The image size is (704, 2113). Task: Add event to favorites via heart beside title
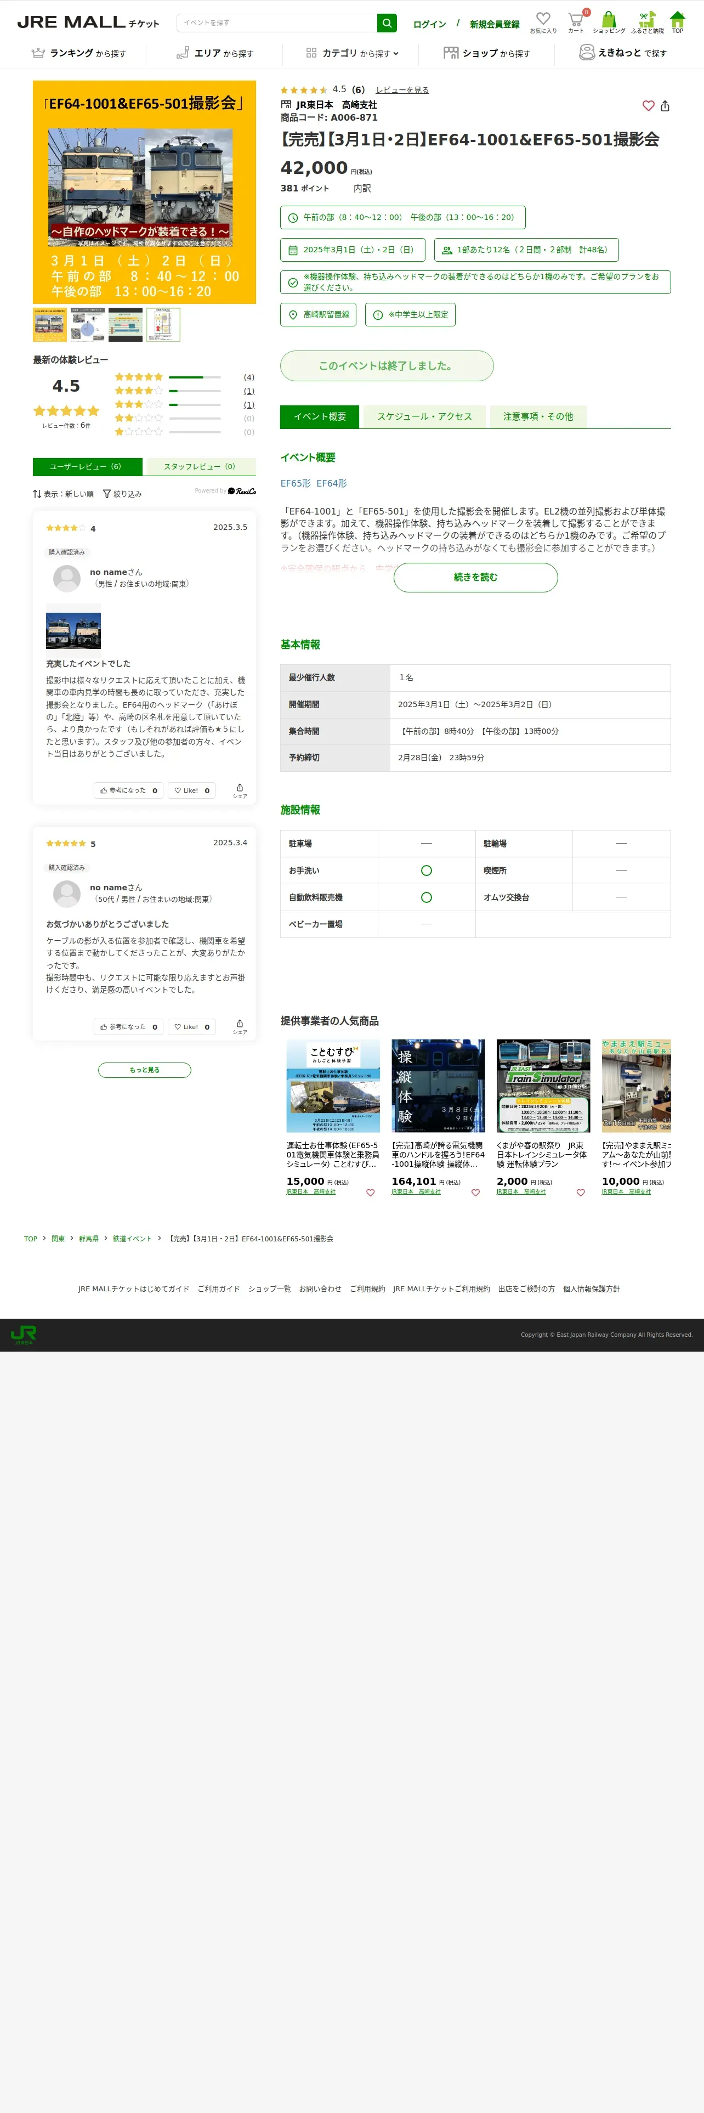click(x=648, y=106)
